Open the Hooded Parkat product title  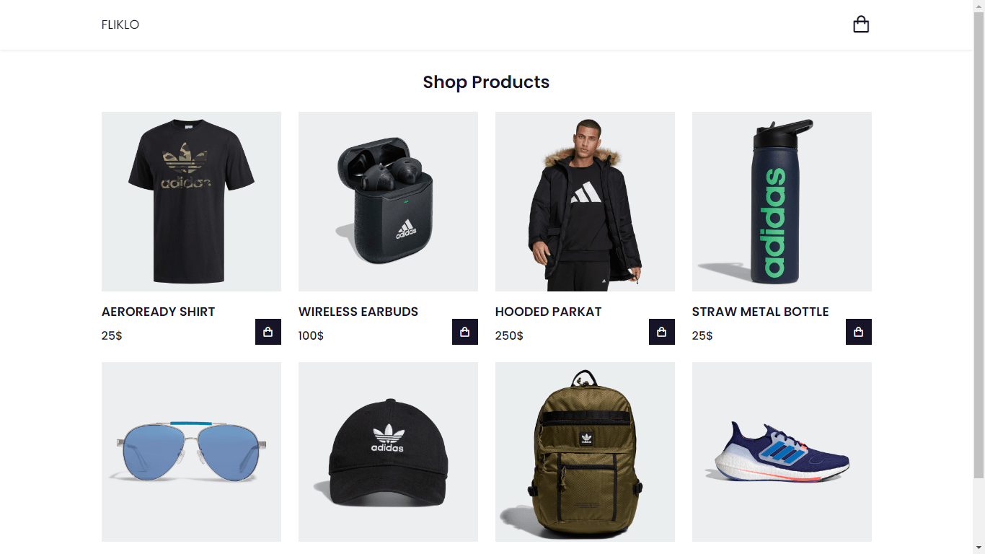point(548,312)
